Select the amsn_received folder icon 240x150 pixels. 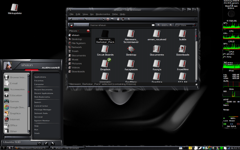tap(157, 34)
